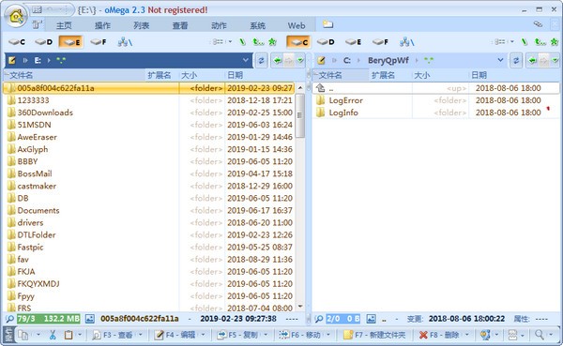
Task: Open the 操作 tab
Action: 102,25
